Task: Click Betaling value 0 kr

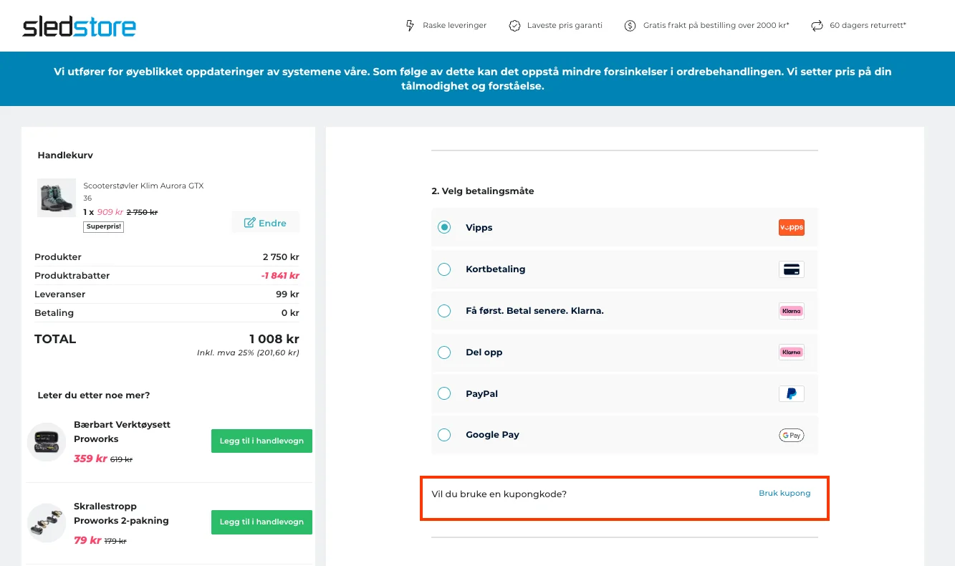Action: click(290, 313)
